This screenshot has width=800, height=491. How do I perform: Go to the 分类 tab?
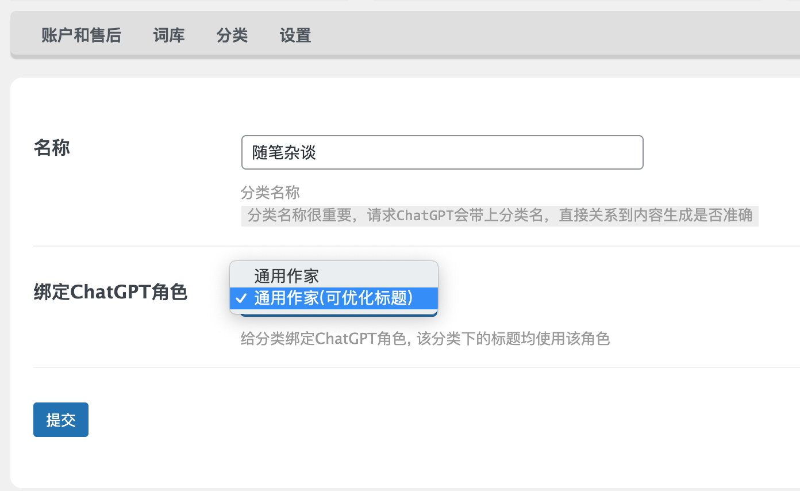point(232,36)
